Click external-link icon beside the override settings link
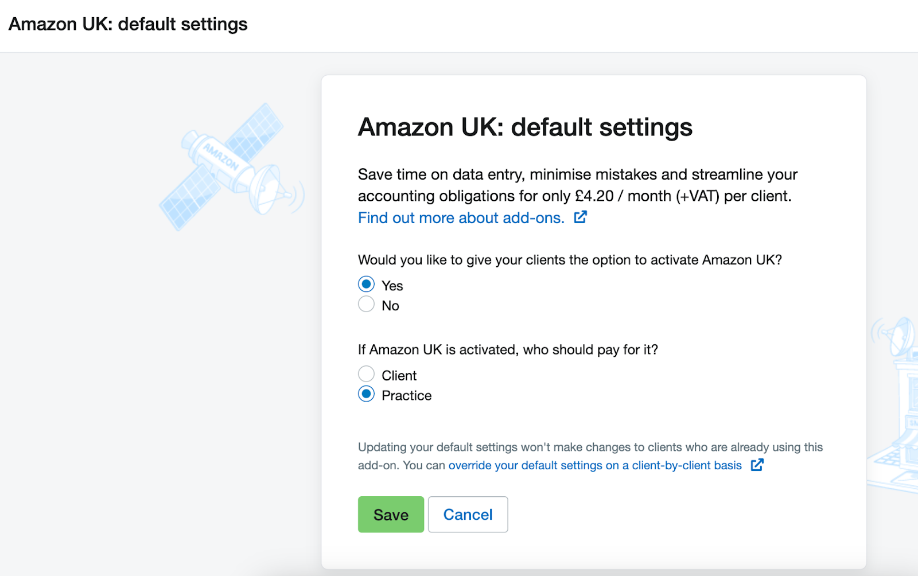Screen dimensions: 918x576 [x=758, y=465]
